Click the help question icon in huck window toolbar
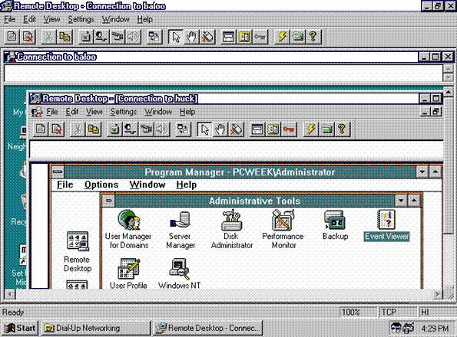 pyautogui.click(x=342, y=129)
